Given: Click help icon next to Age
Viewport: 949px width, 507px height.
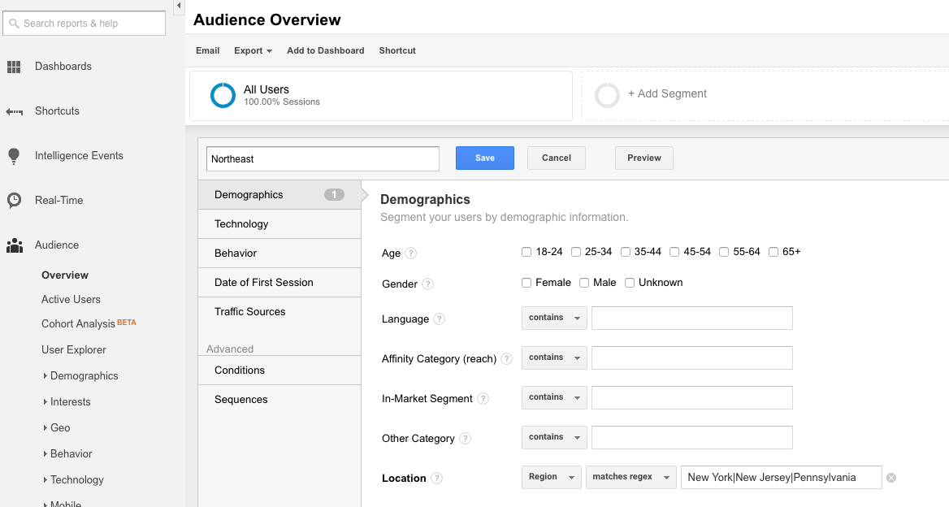Looking at the screenshot, I should tap(411, 253).
